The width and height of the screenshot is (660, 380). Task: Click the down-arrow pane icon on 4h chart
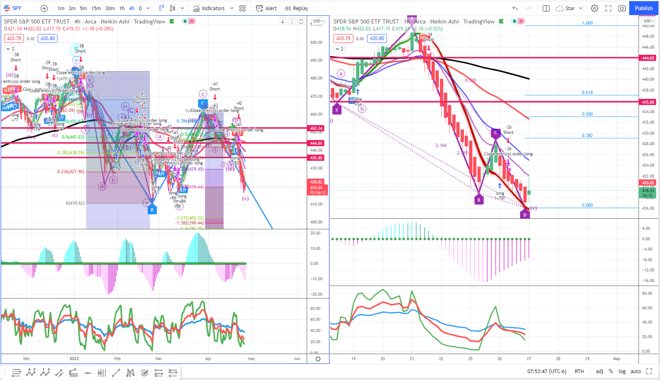pyautogui.click(x=282, y=21)
